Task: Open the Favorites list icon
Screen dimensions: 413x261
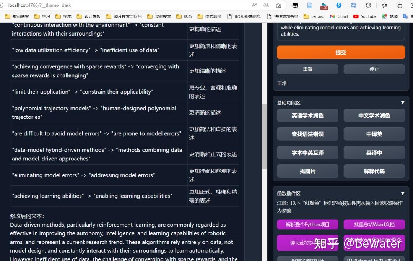Action: point(385,5)
